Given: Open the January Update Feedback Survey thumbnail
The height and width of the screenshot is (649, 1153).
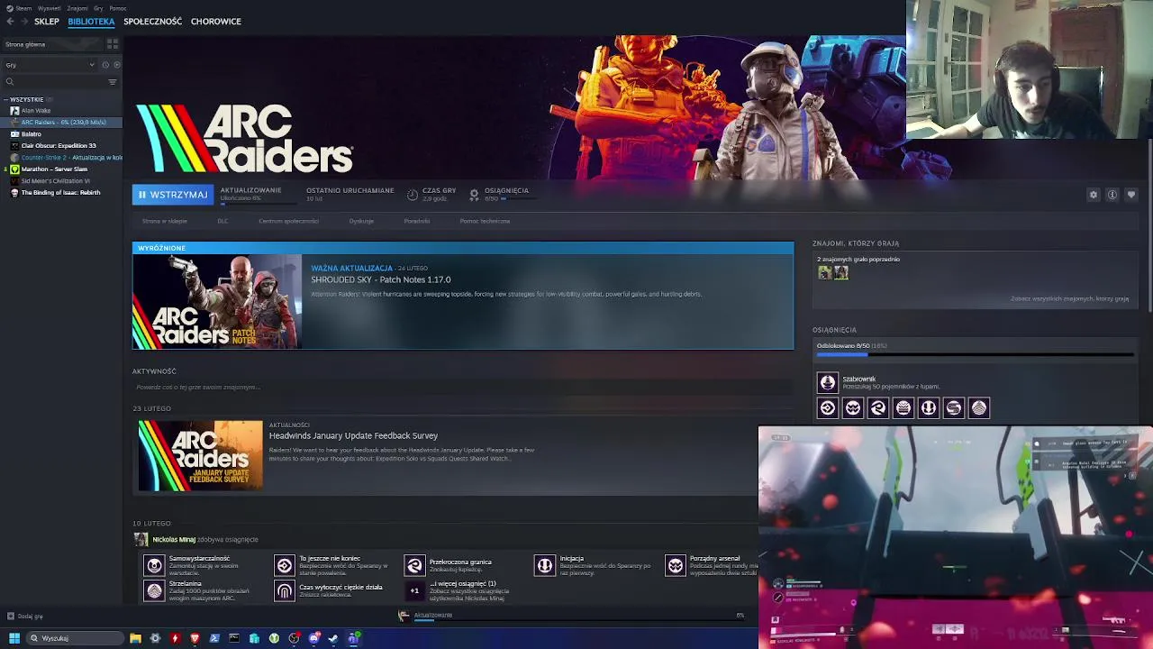Looking at the screenshot, I should (x=200, y=455).
